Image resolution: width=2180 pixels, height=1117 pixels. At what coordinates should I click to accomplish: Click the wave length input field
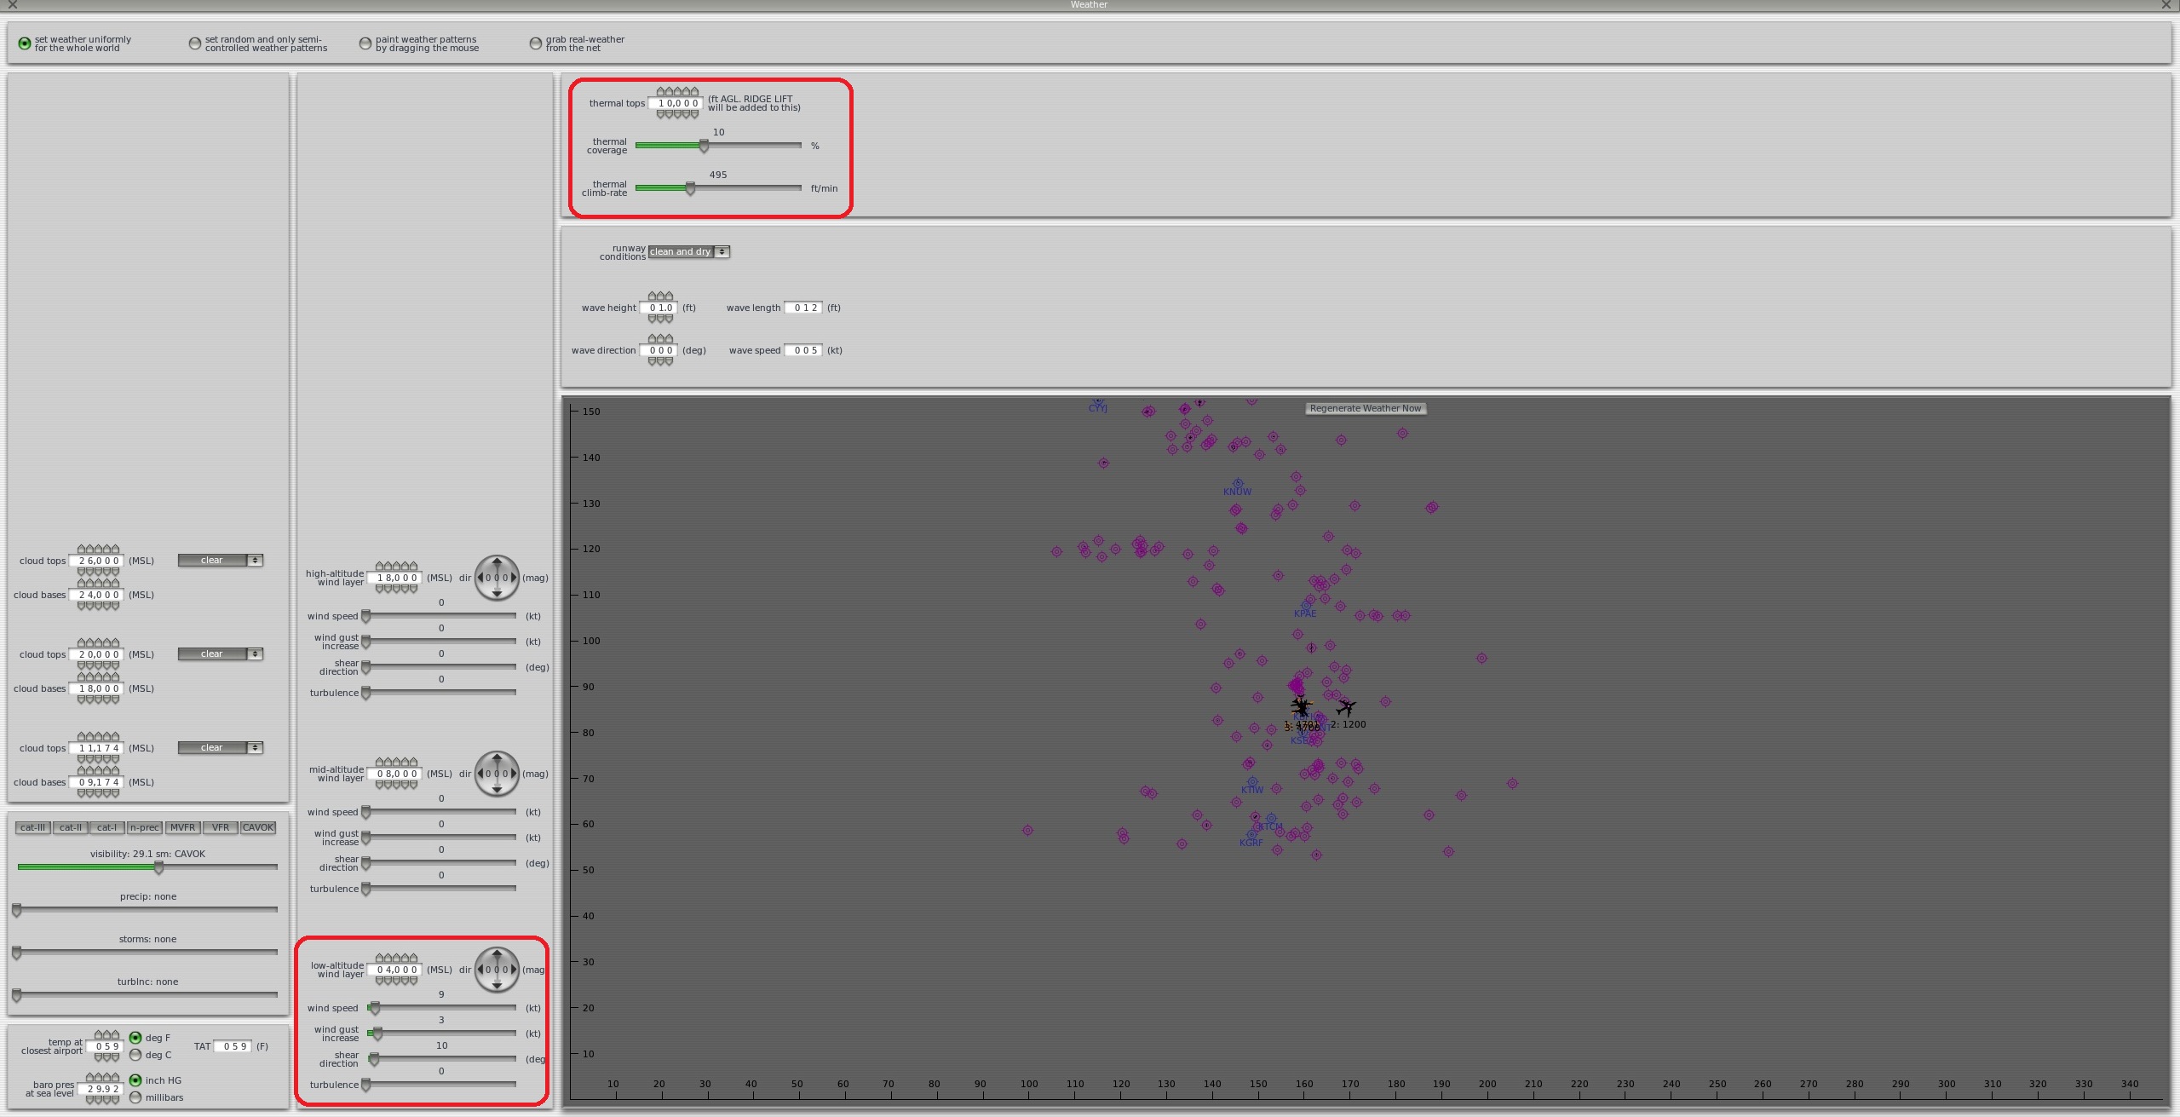[803, 308]
